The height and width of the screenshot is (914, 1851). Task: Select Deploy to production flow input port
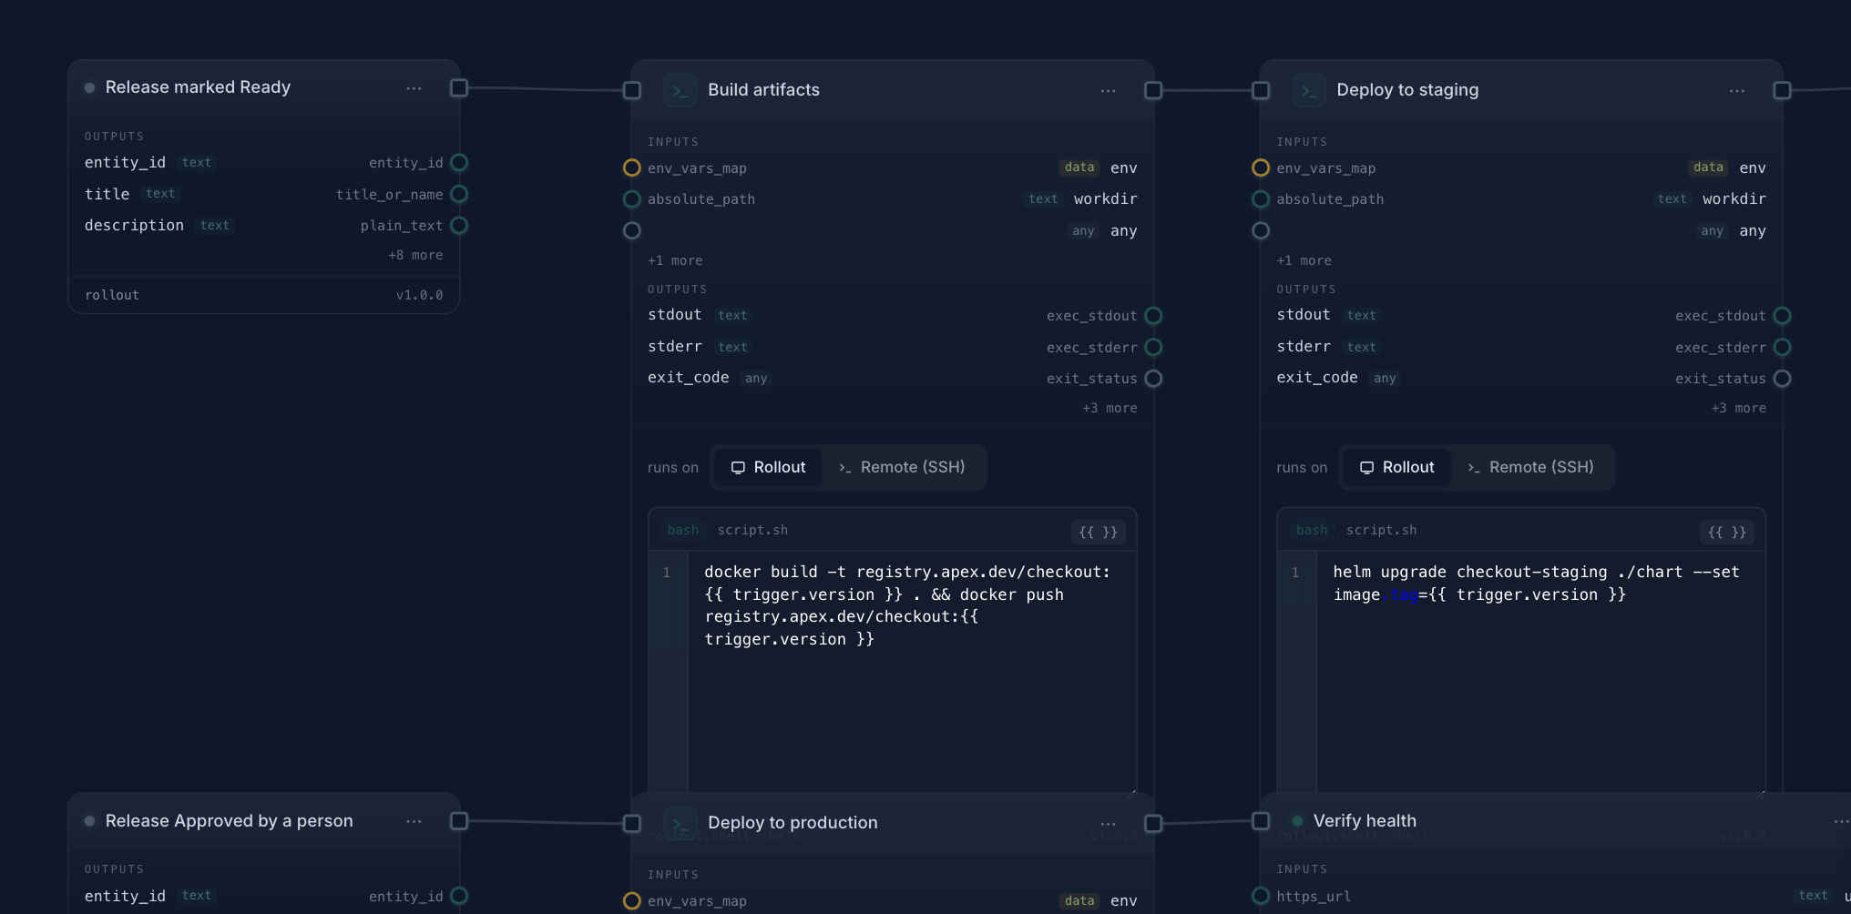point(632,824)
